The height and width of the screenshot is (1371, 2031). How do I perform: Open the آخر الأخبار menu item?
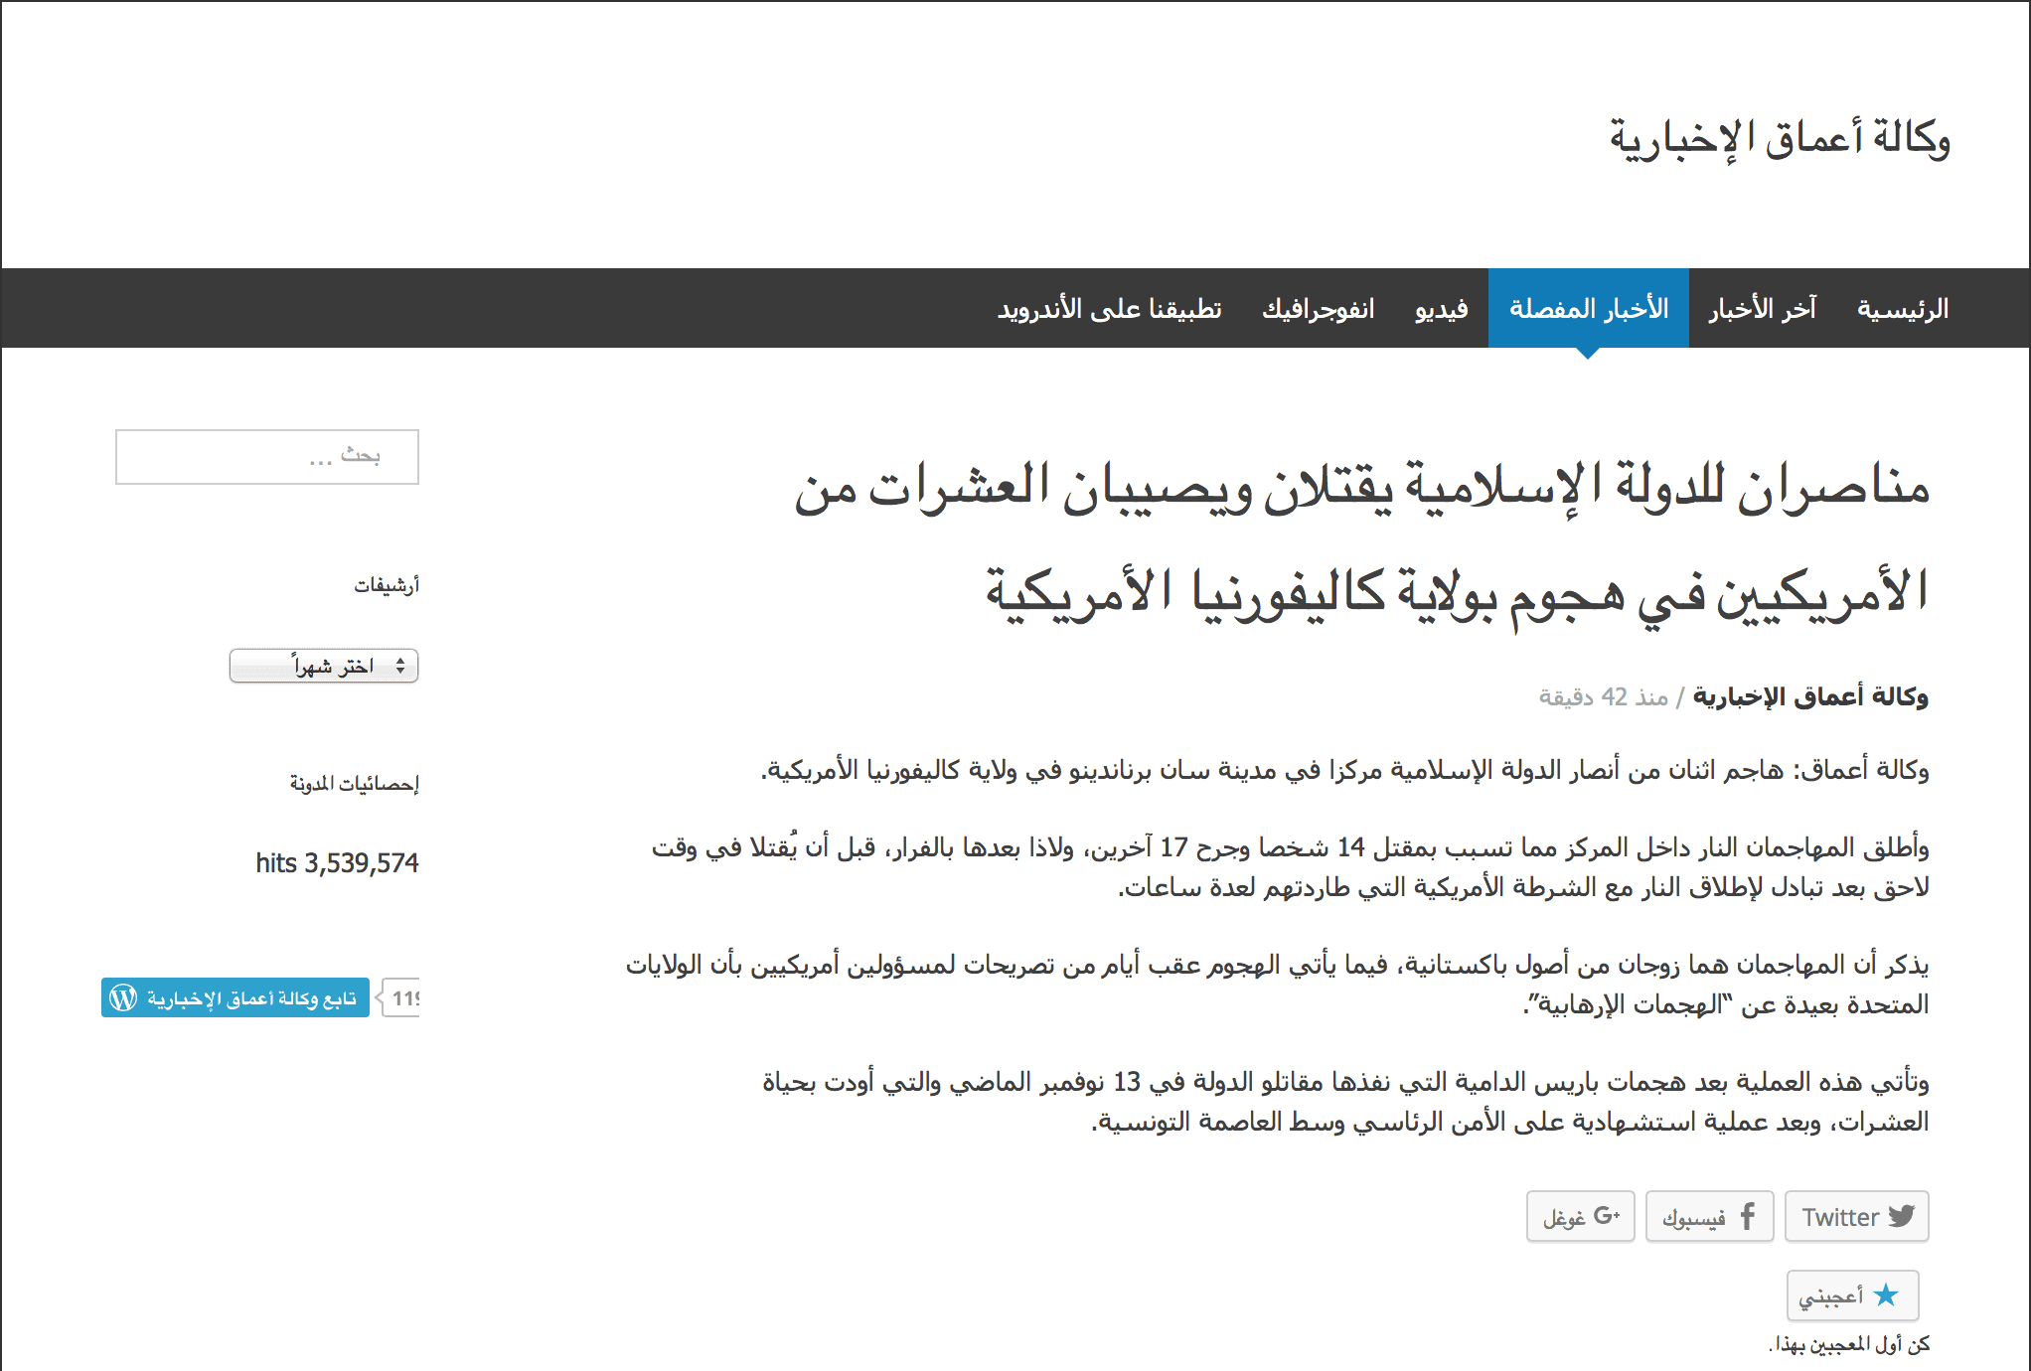coord(1762,309)
